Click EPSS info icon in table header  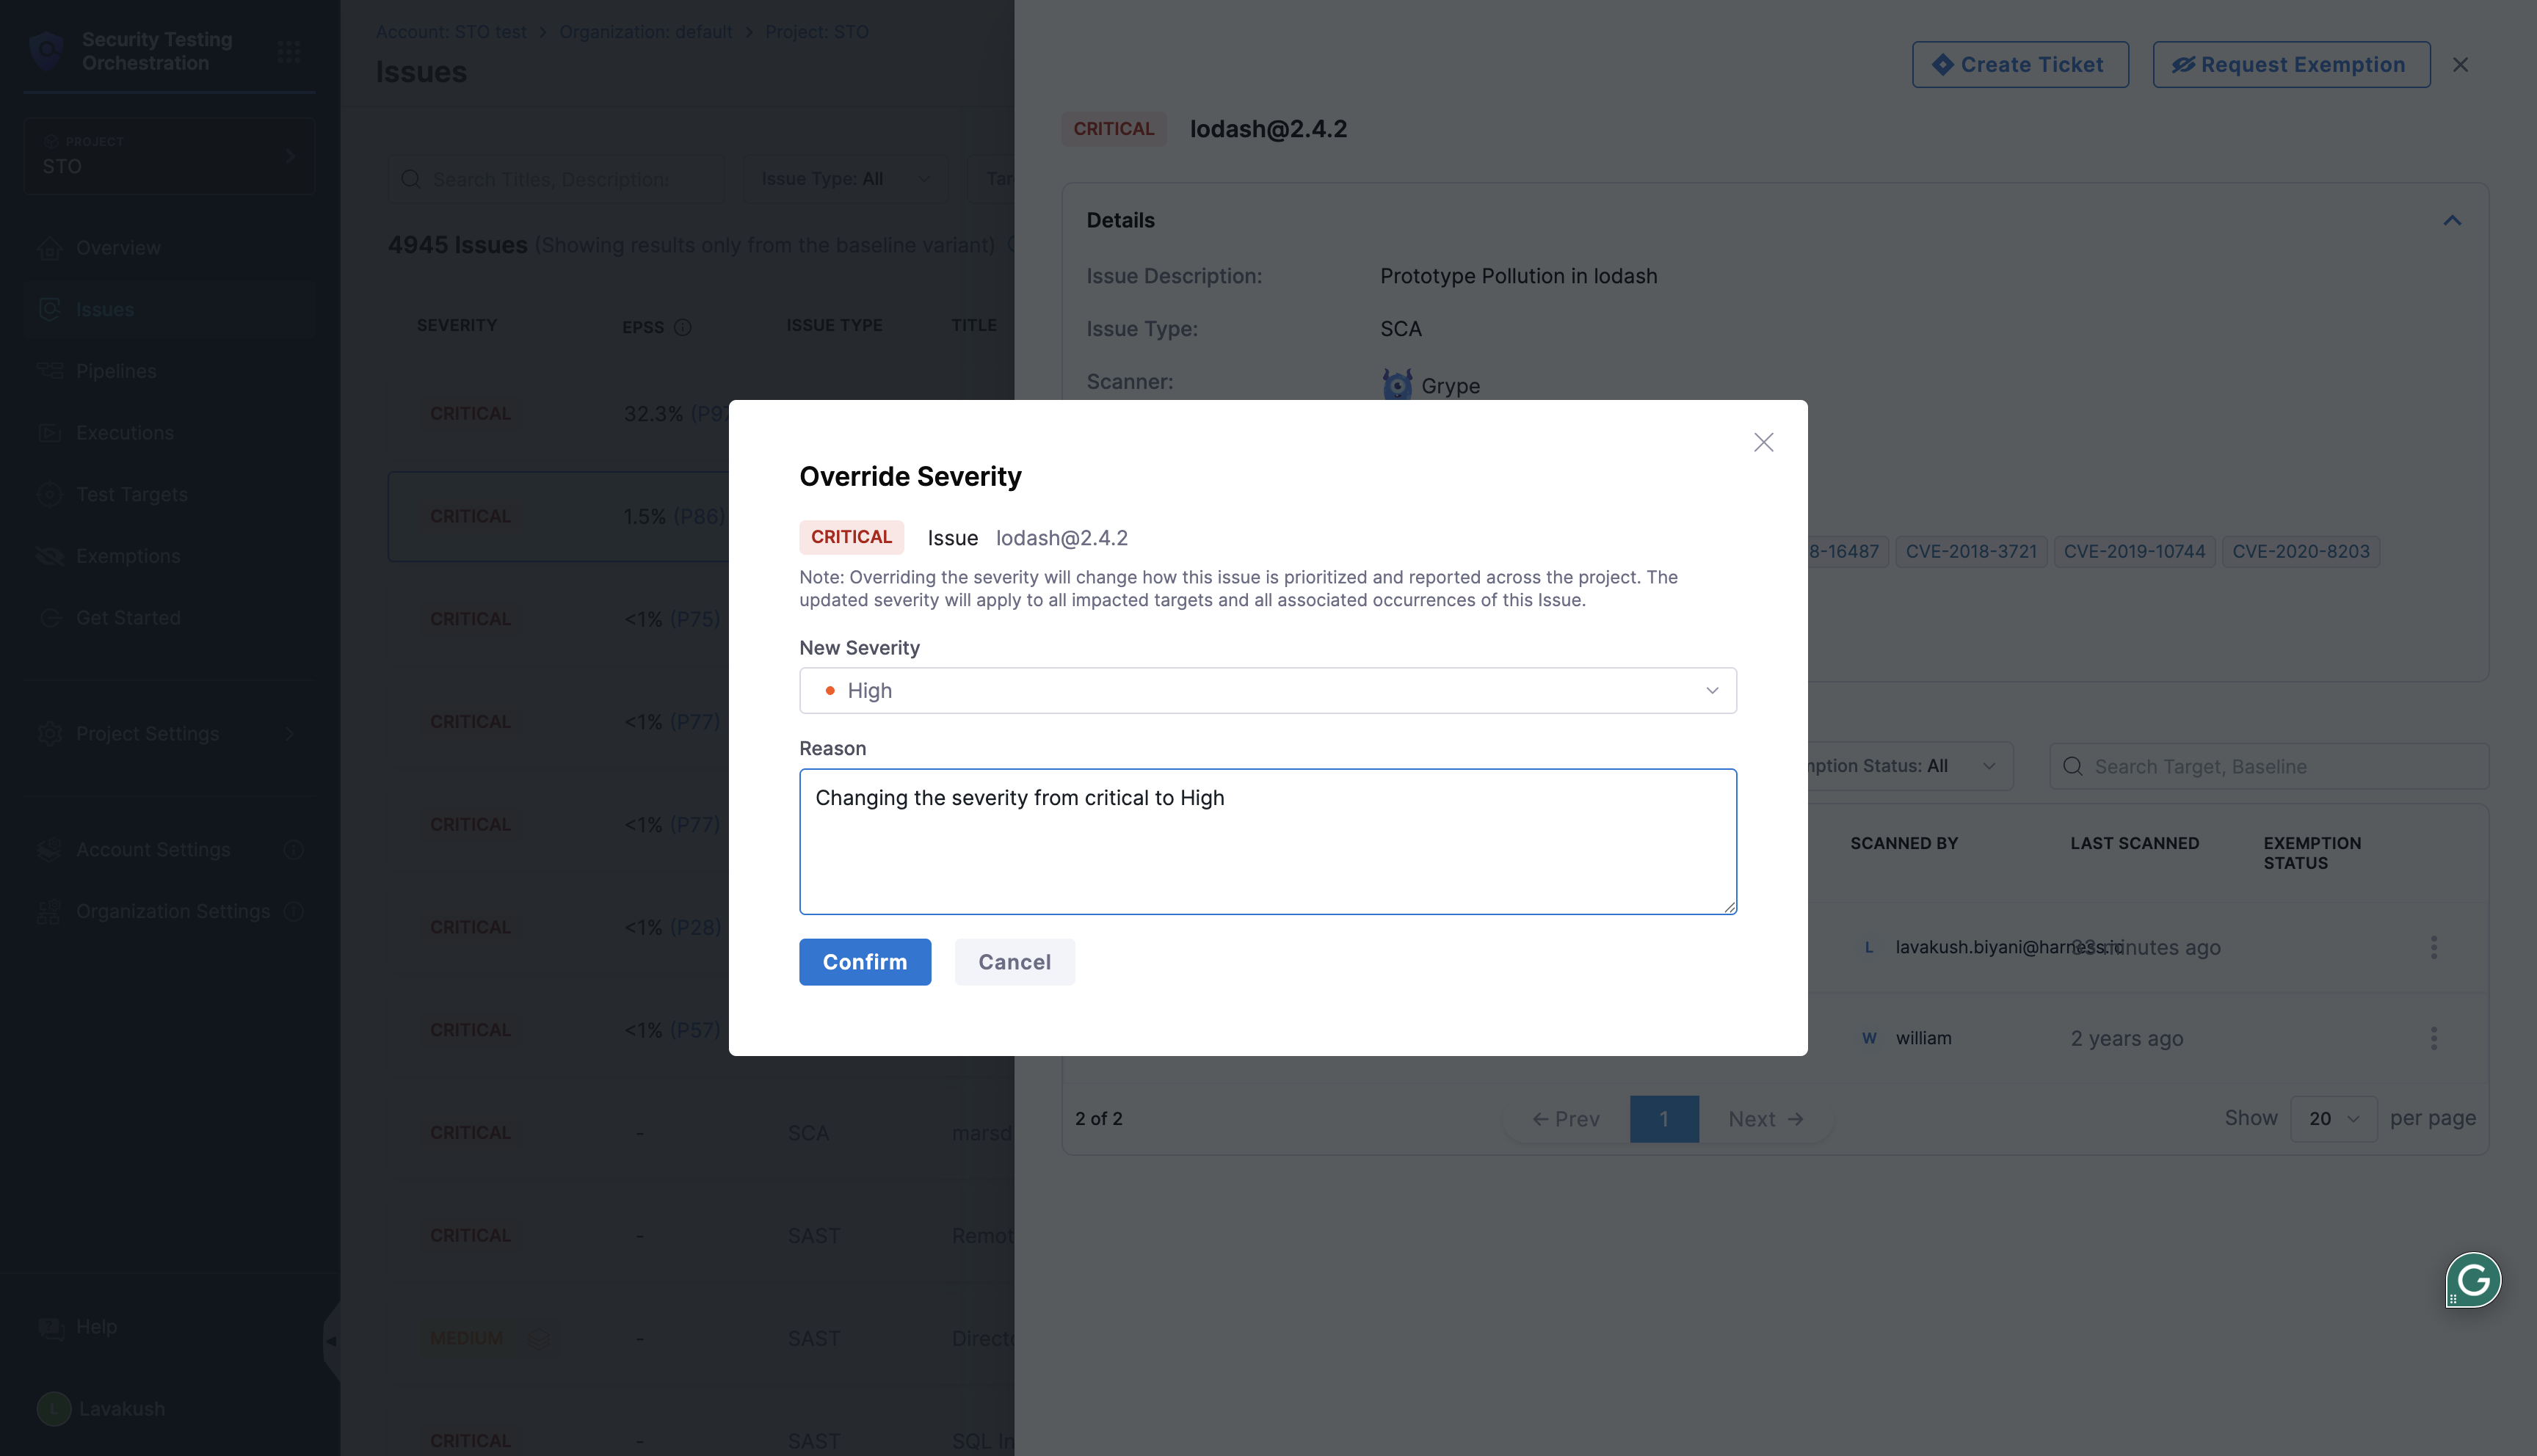682,327
